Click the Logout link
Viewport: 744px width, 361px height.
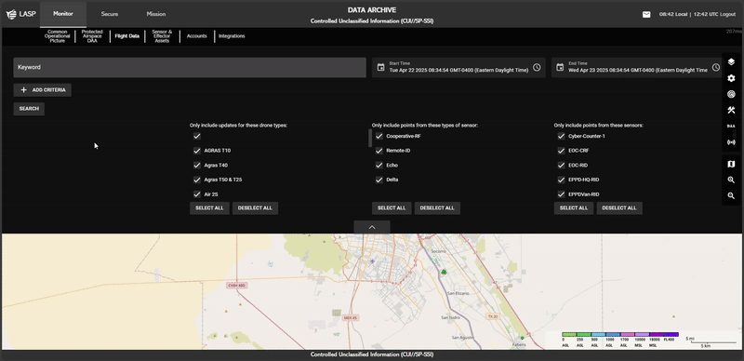(727, 15)
